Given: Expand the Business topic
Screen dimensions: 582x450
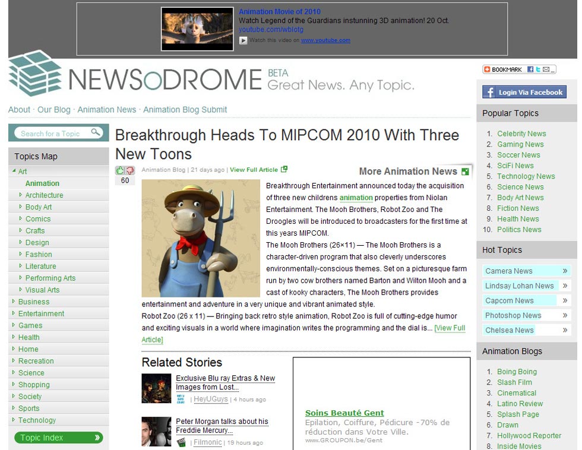Looking at the screenshot, I should pos(14,302).
